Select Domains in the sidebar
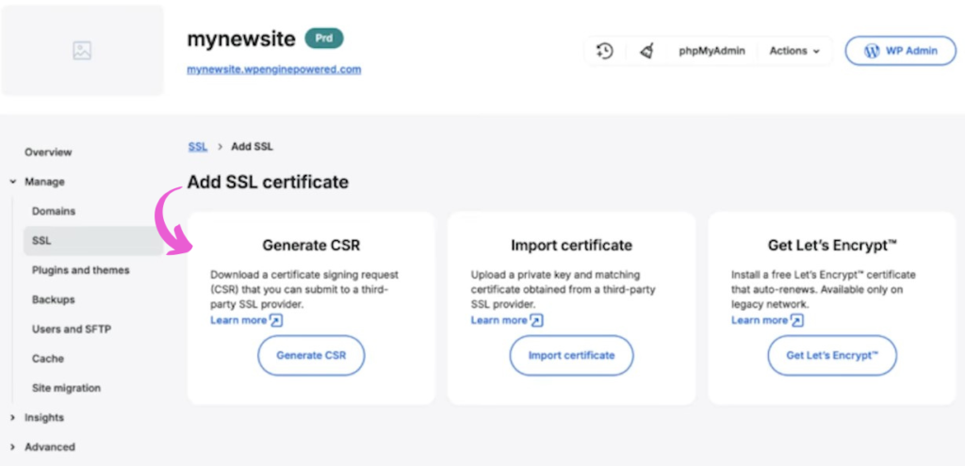This screenshot has width=965, height=466. (x=54, y=212)
